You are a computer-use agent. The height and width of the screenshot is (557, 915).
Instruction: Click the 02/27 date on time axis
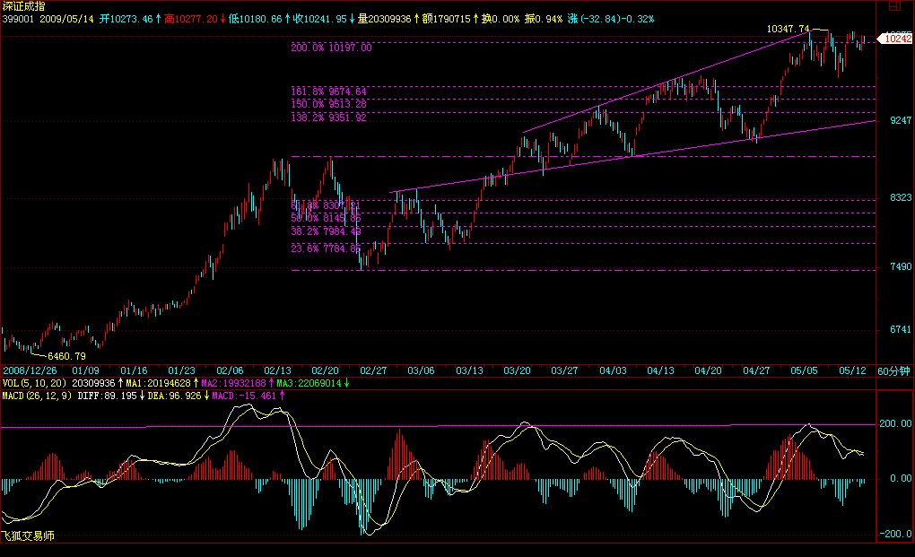click(x=373, y=371)
